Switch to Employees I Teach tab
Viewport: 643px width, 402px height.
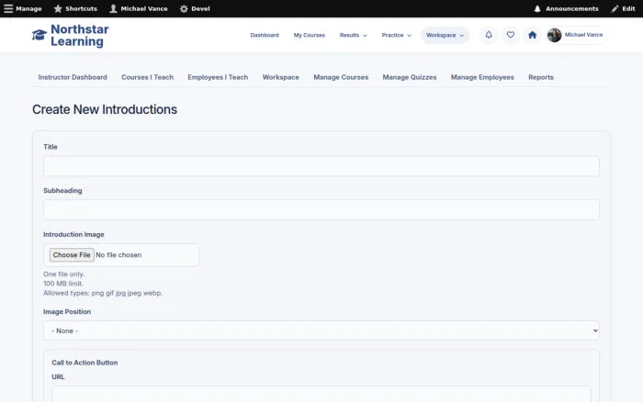[218, 77]
